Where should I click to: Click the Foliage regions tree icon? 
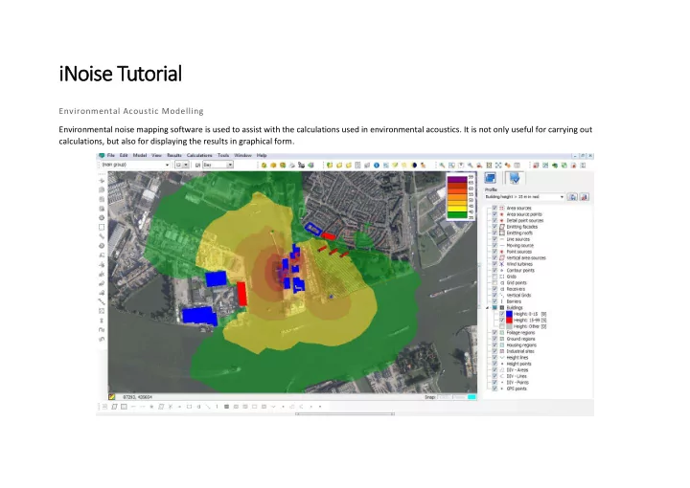(x=501, y=332)
